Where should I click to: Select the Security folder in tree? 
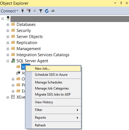(x=24, y=31)
